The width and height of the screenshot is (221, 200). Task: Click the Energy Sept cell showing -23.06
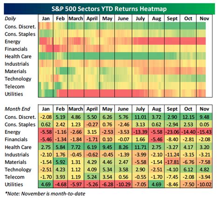172,132
